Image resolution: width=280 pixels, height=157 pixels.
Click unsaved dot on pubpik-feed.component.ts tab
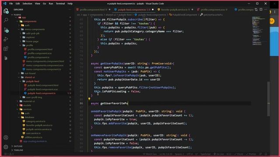(x=153, y=10)
